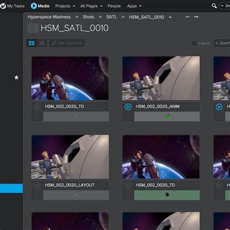Go to the People page

coord(114,6)
